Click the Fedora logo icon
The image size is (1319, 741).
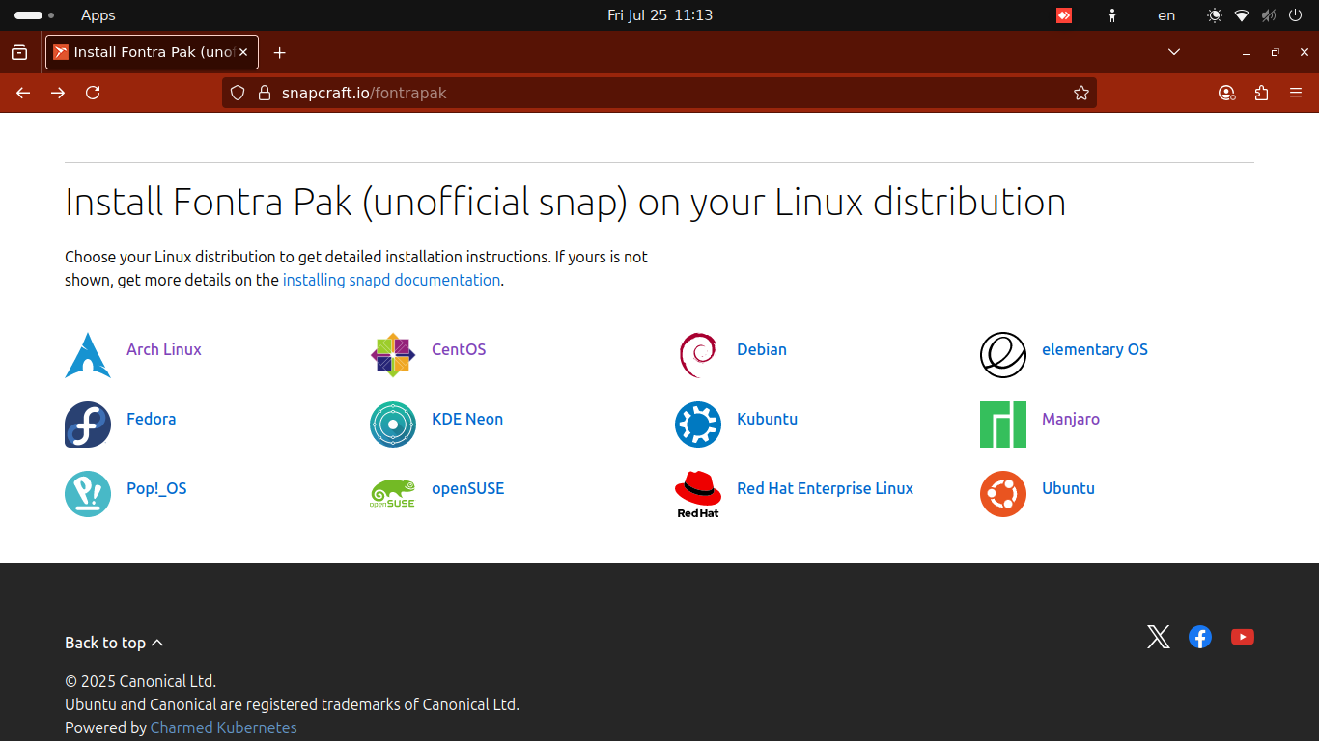(88, 425)
